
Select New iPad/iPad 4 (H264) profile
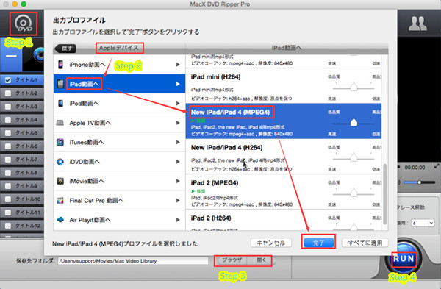[284, 157]
